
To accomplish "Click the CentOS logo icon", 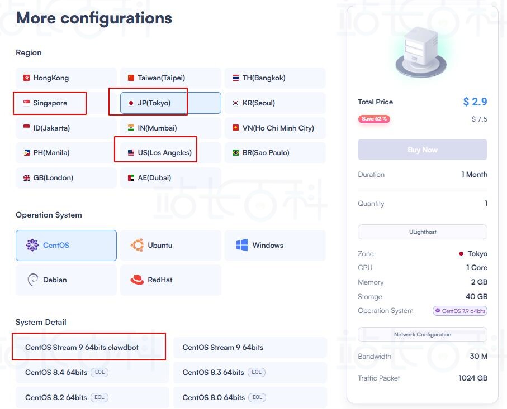I will coord(32,246).
